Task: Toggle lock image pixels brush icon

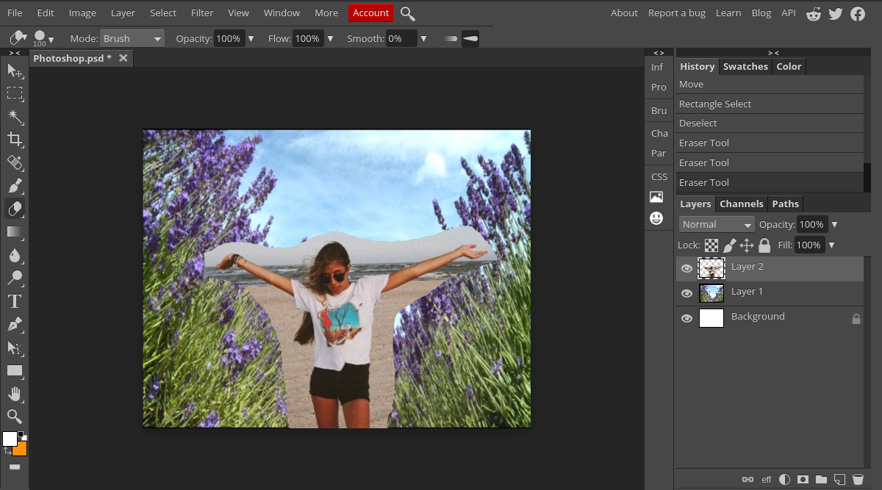Action: [730, 245]
